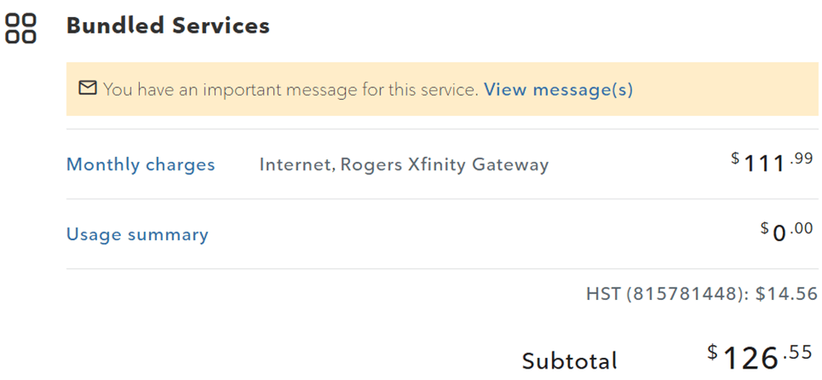Open the Monthly charges link

click(141, 164)
